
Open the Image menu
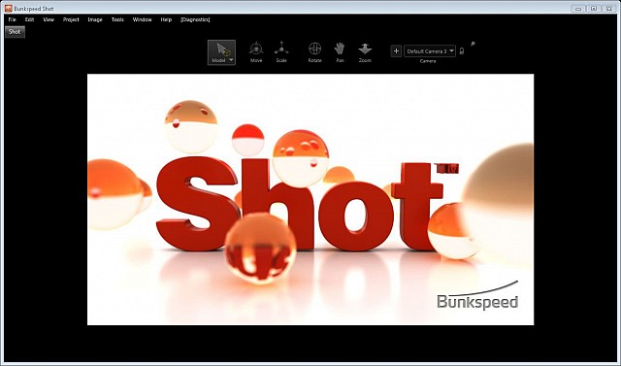pos(95,19)
